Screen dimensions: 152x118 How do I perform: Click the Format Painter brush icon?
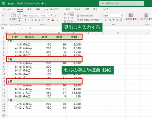coord(19,21)
